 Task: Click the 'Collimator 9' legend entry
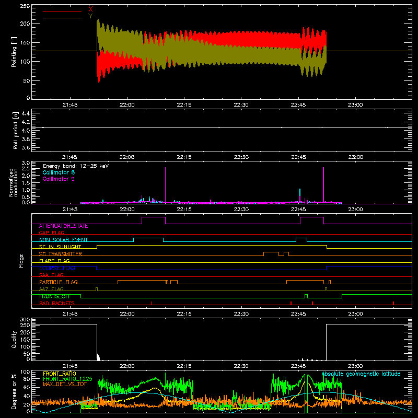pyautogui.click(x=59, y=179)
